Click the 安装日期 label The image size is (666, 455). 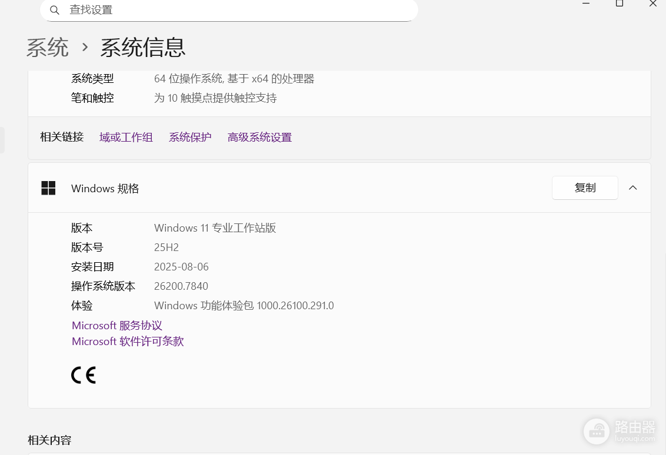click(x=92, y=266)
